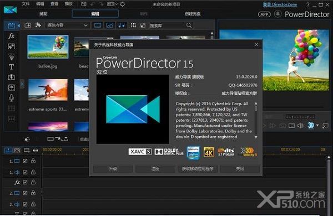The height and width of the screenshot is (216, 333).
Task: Switch to the 捕捉 (Capture) tab
Action: tap(43, 14)
